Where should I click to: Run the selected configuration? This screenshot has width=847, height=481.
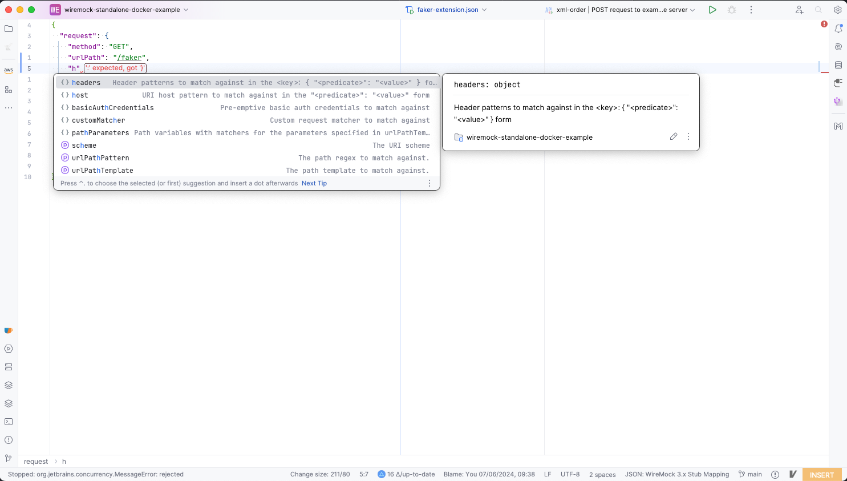click(x=712, y=10)
